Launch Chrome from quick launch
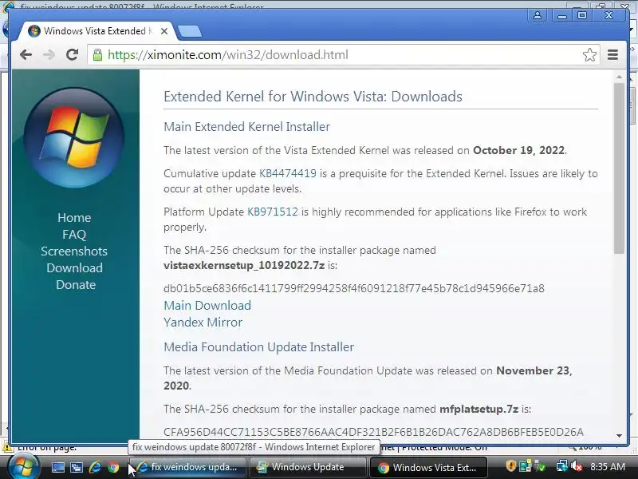This screenshot has width=638, height=479. click(x=113, y=467)
